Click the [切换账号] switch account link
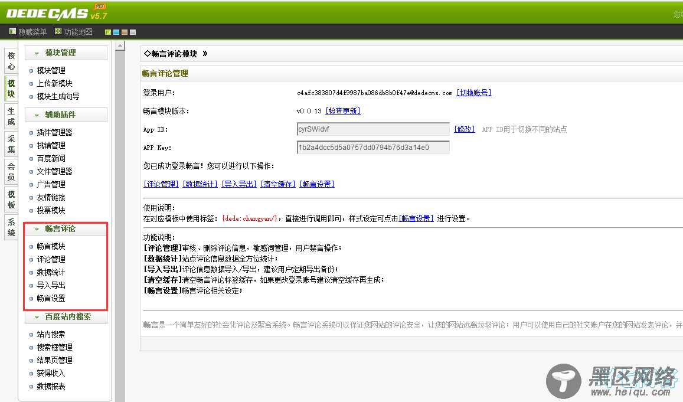 click(x=474, y=93)
